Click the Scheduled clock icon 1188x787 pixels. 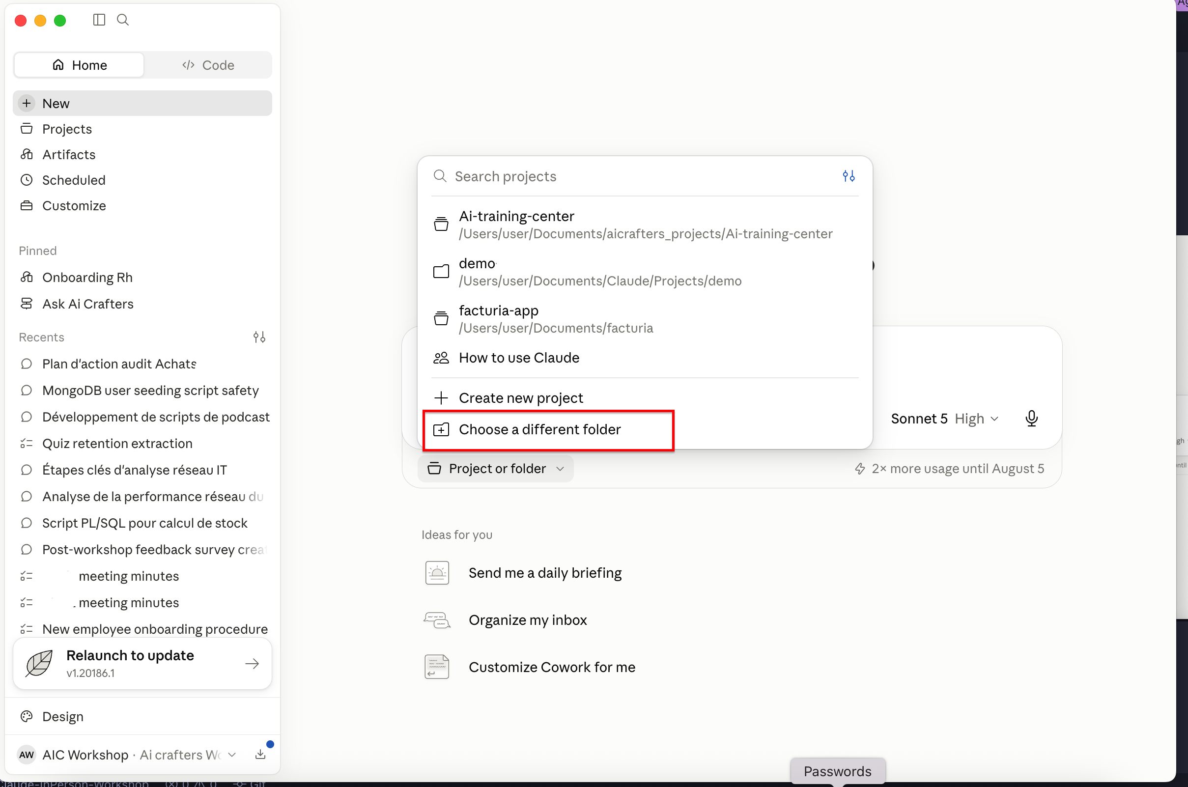click(x=27, y=180)
